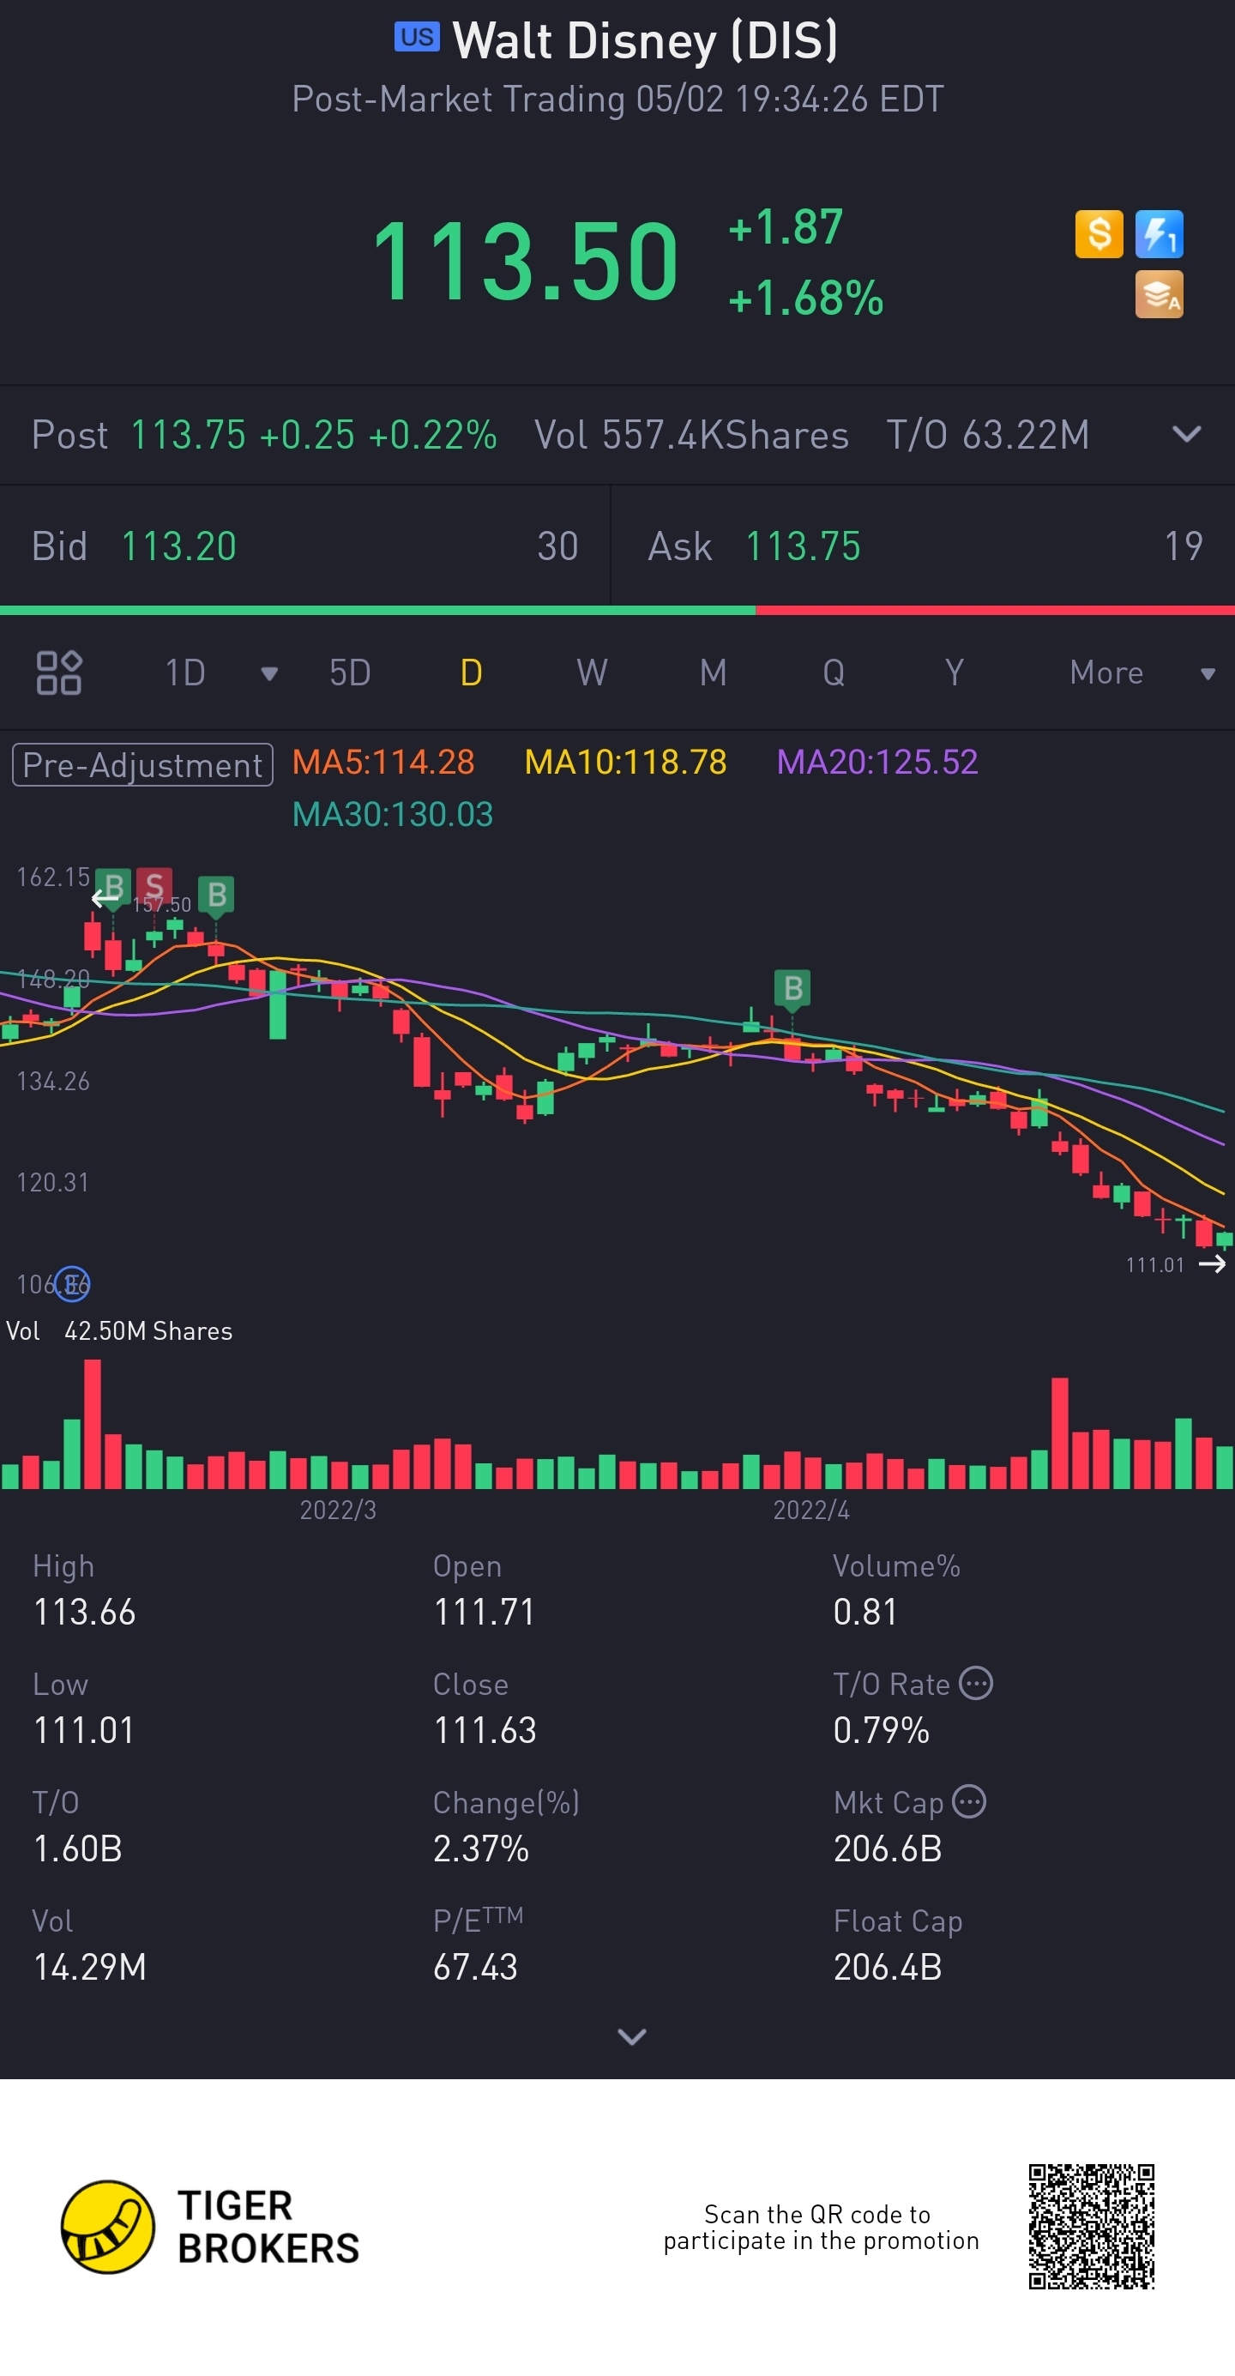Screen dimensions: 1235x2376
Task: Tap the post-market price 113.75 +0.25
Action: (x=243, y=434)
